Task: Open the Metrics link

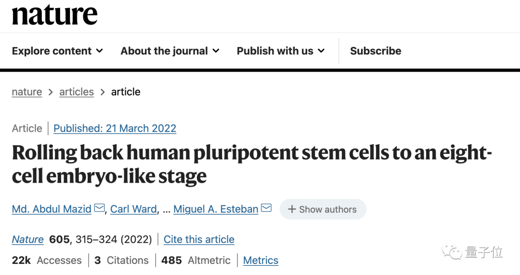Action: point(260,260)
